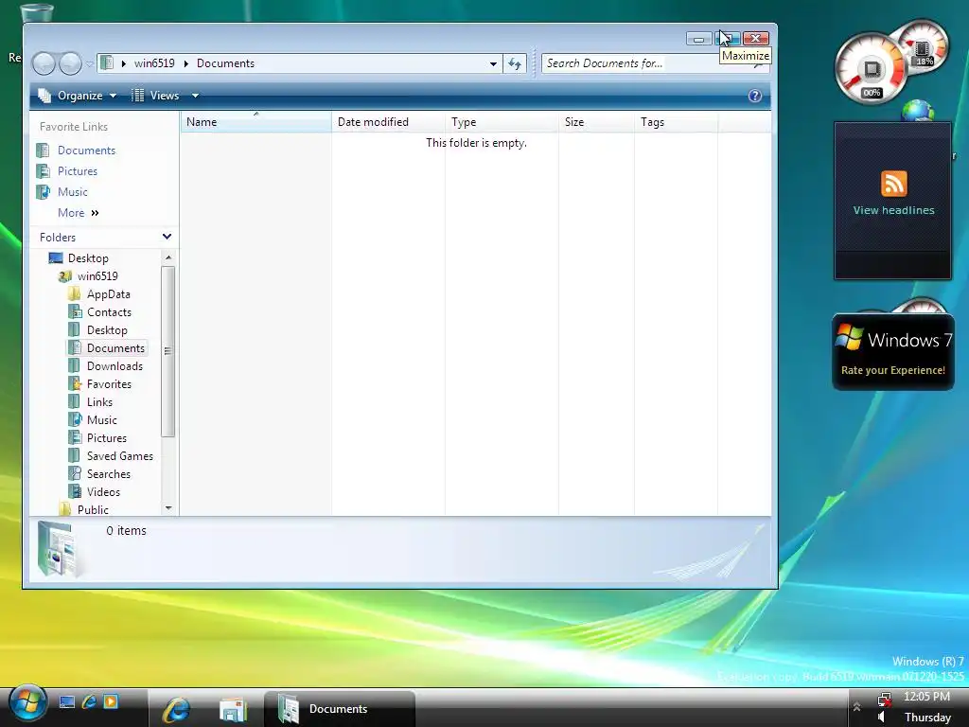Sort by the Type column header
Image resolution: width=969 pixels, height=727 pixels.
(502, 122)
